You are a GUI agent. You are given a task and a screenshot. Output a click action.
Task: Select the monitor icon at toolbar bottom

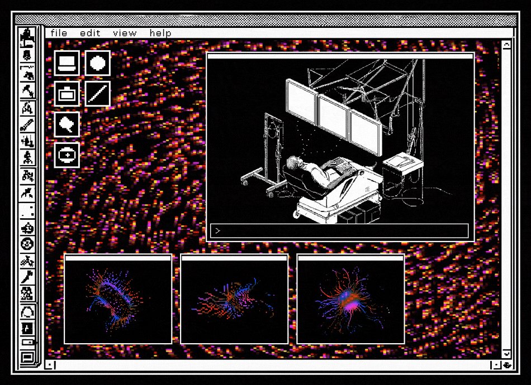tap(27, 357)
